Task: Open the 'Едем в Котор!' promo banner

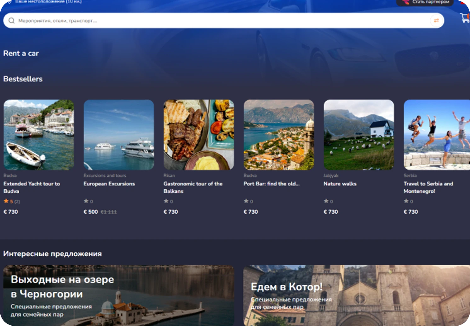Action: pyautogui.click(x=356, y=295)
